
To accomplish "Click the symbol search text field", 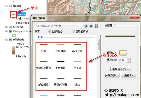I will tap(57, 26).
